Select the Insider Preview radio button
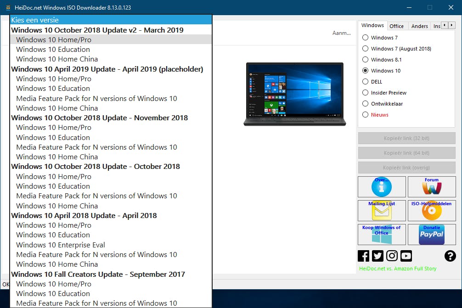 click(x=384, y=93)
